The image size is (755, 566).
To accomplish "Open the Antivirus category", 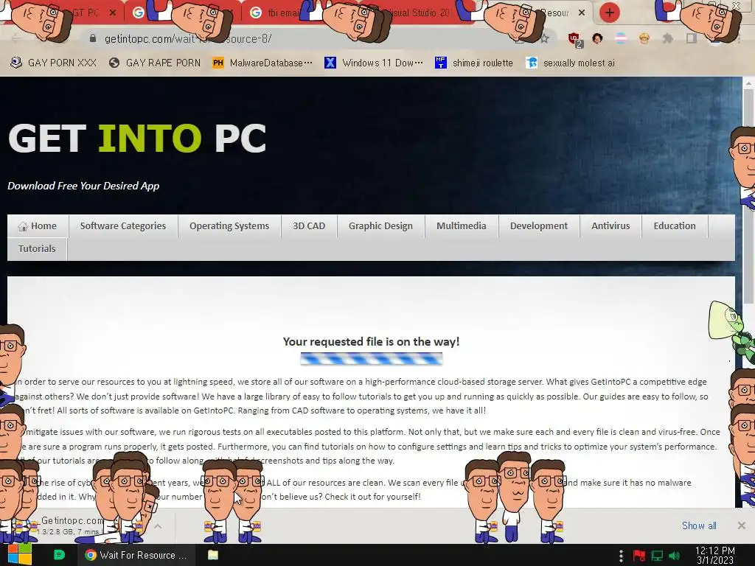I will pyautogui.click(x=610, y=226).
